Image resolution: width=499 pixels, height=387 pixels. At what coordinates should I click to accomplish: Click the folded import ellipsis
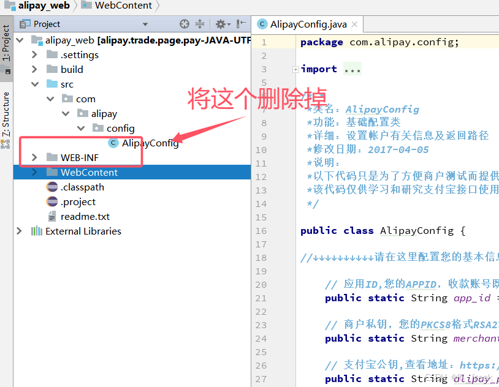point(352,69)
